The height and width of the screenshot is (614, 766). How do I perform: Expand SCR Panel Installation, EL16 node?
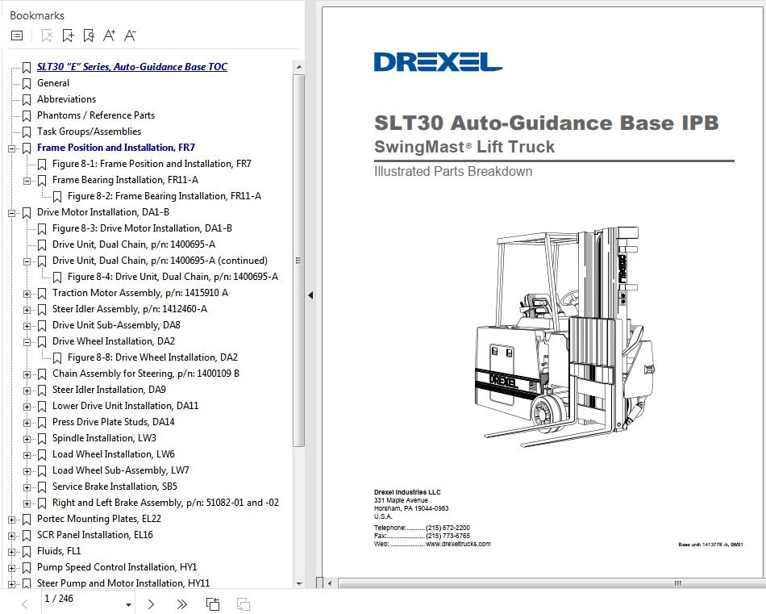tap(12, 535)
